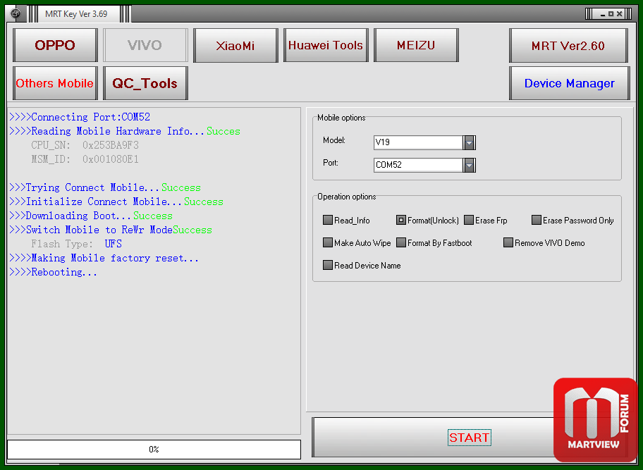Open the OPPO tools section
The width and height of the screenshot is (643, 470).
(55, 45)
